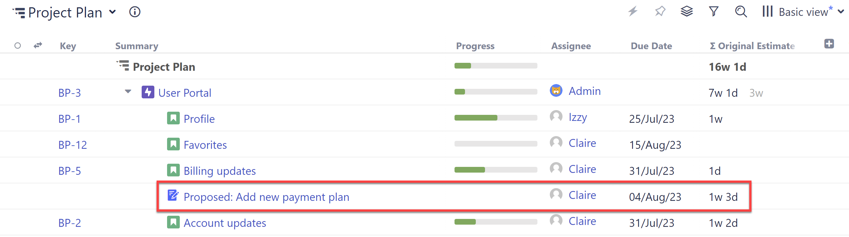Viewport: 849px width, 237px height.
Task: Click the transformation arrows icon in the header
Action: click(x=37, y=45)
